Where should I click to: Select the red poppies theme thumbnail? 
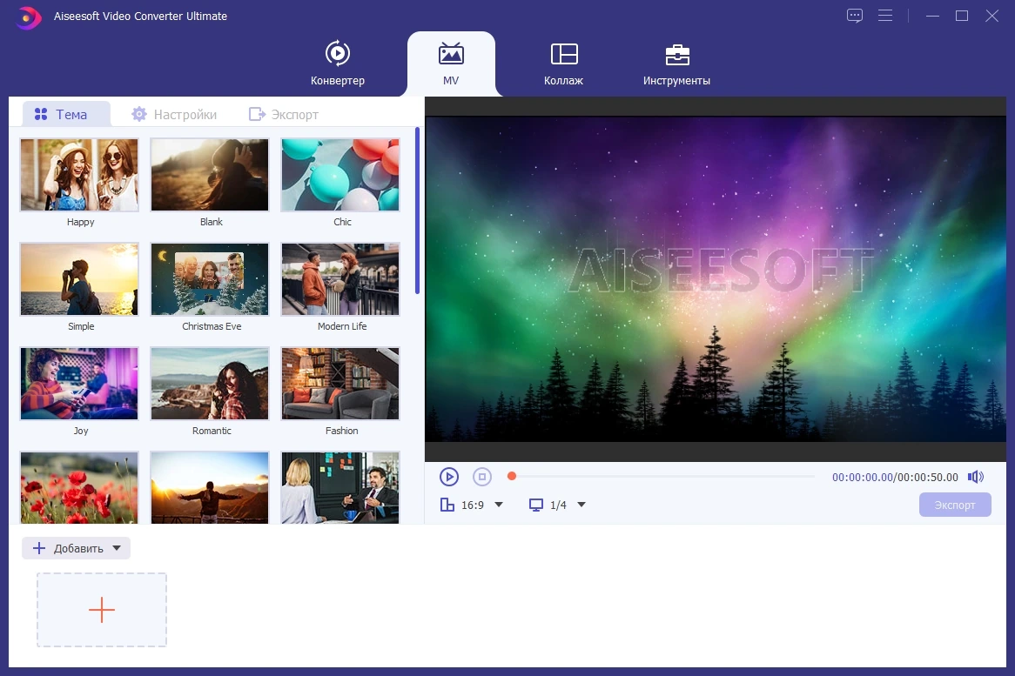coord(79,487)
